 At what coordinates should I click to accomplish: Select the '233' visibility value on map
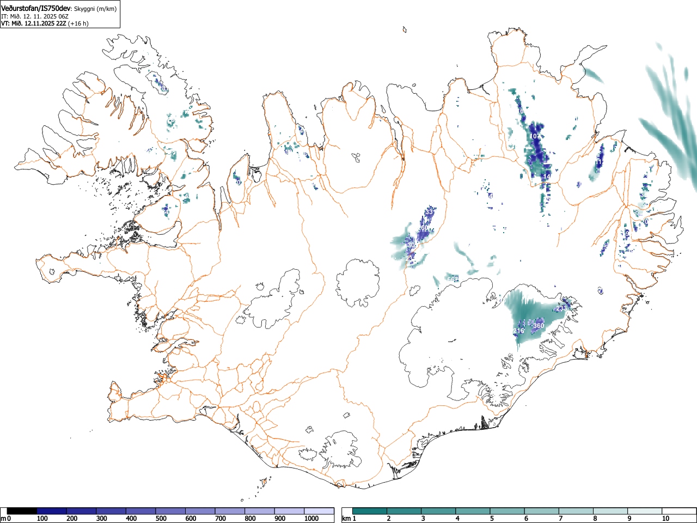pyautogui.click(x=561, y=309)
